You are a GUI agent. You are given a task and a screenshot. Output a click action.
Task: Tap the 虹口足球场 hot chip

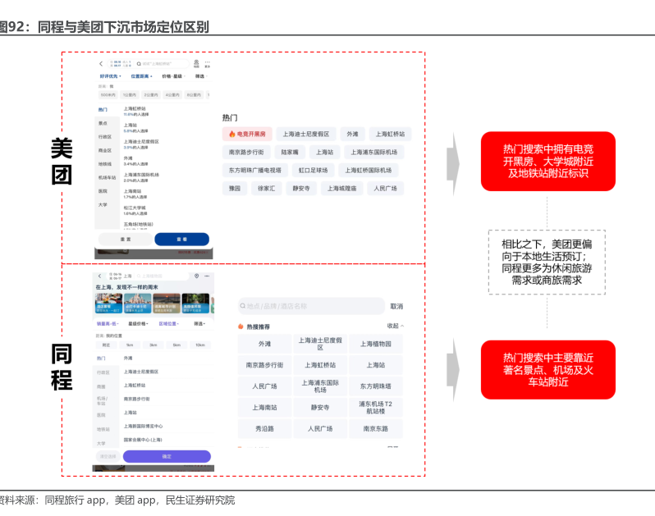tap(313, 171)
